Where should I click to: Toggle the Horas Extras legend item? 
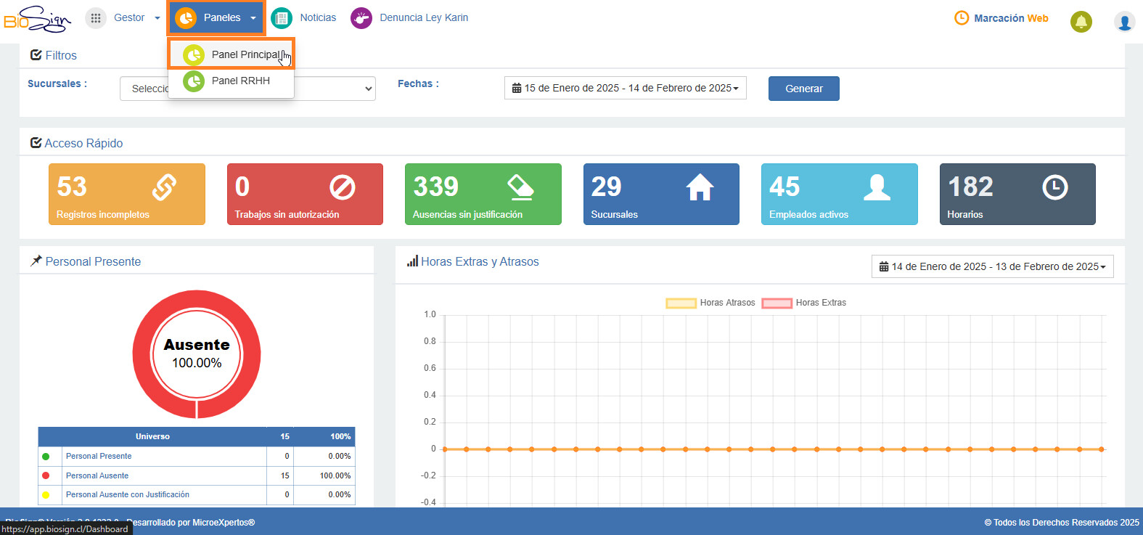(x=804, y=303)
